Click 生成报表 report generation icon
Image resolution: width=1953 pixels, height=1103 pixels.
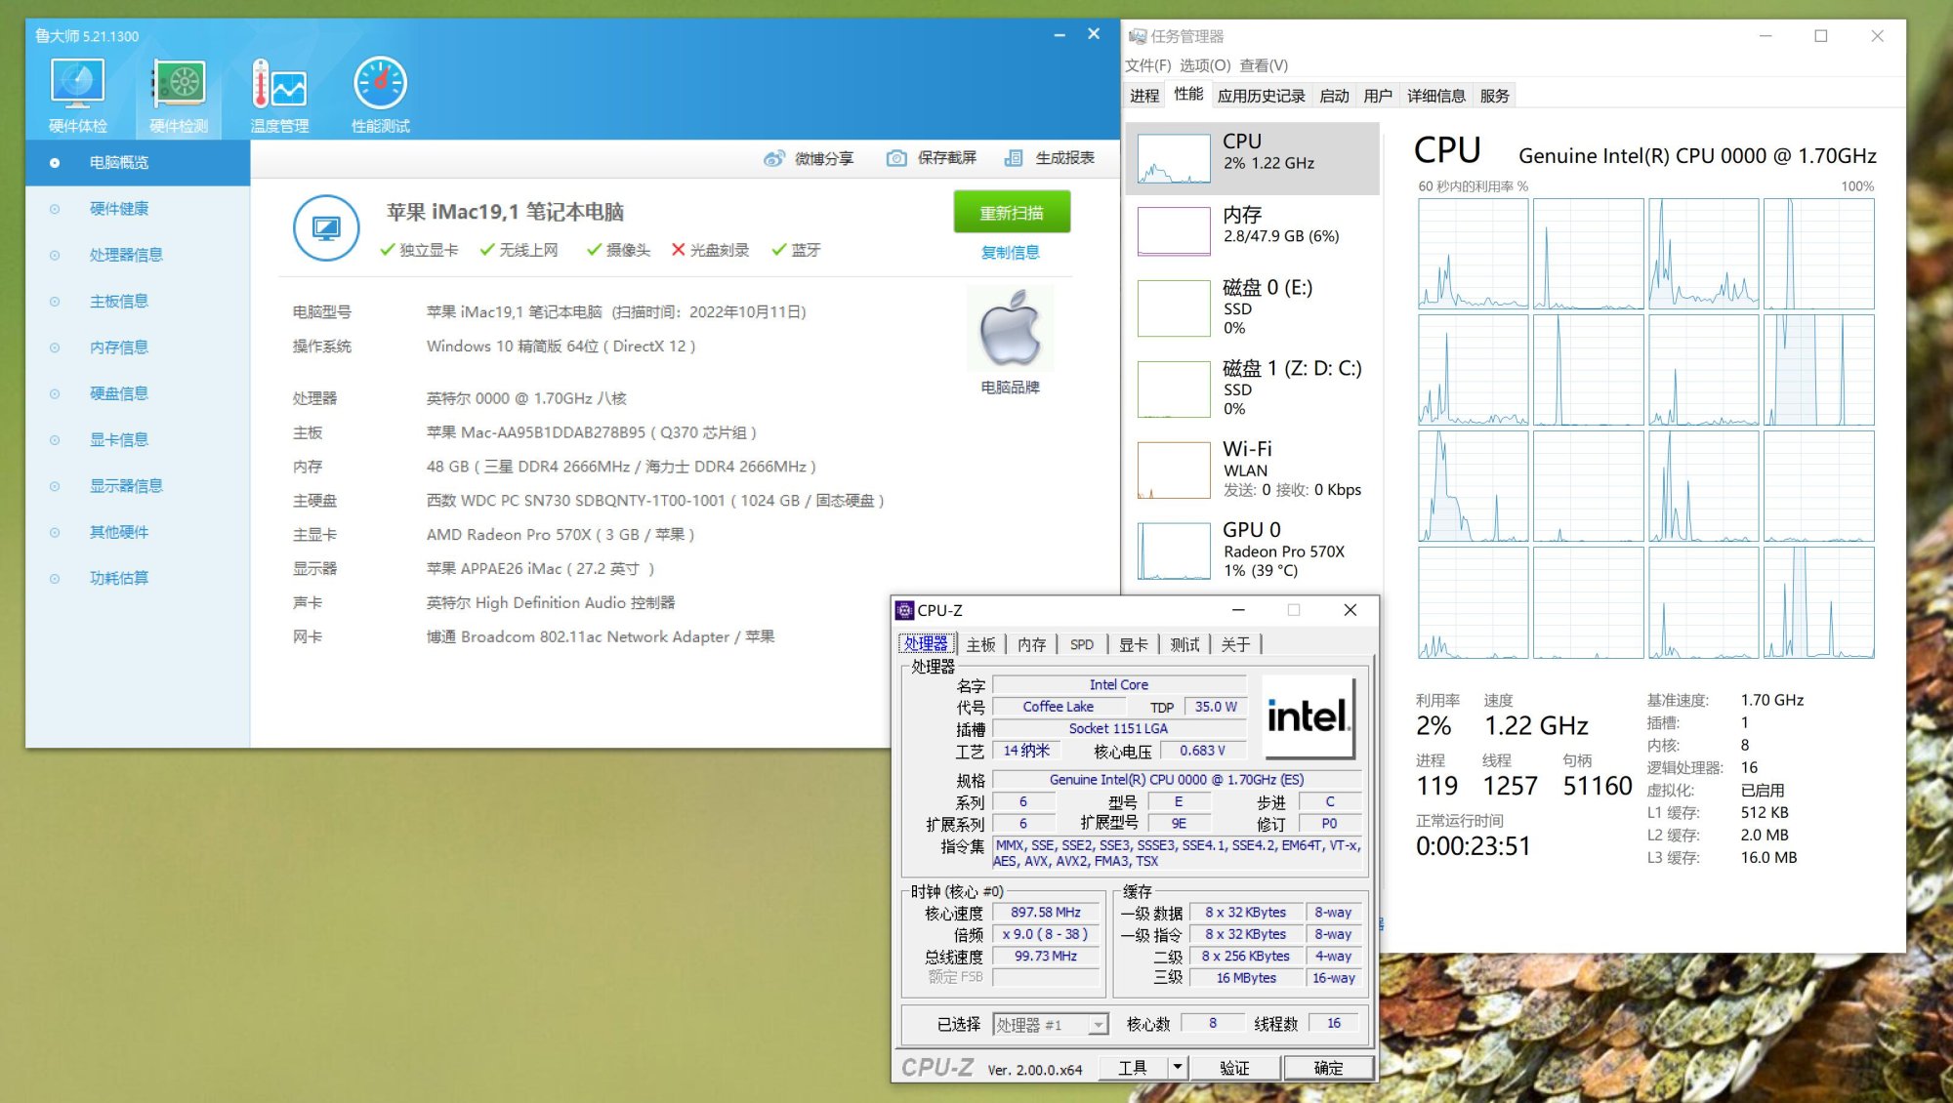(1014, 158)
